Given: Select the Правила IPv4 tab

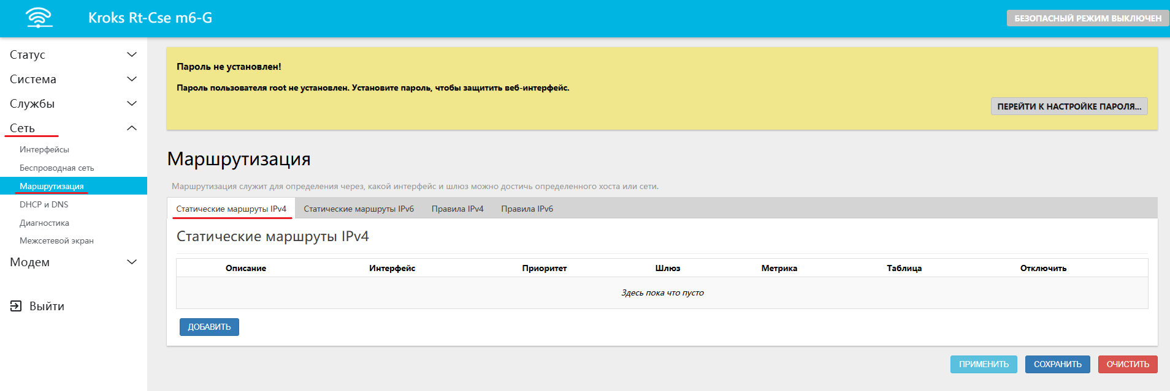Looking at the screenshot, I should (x=457, y=209).
